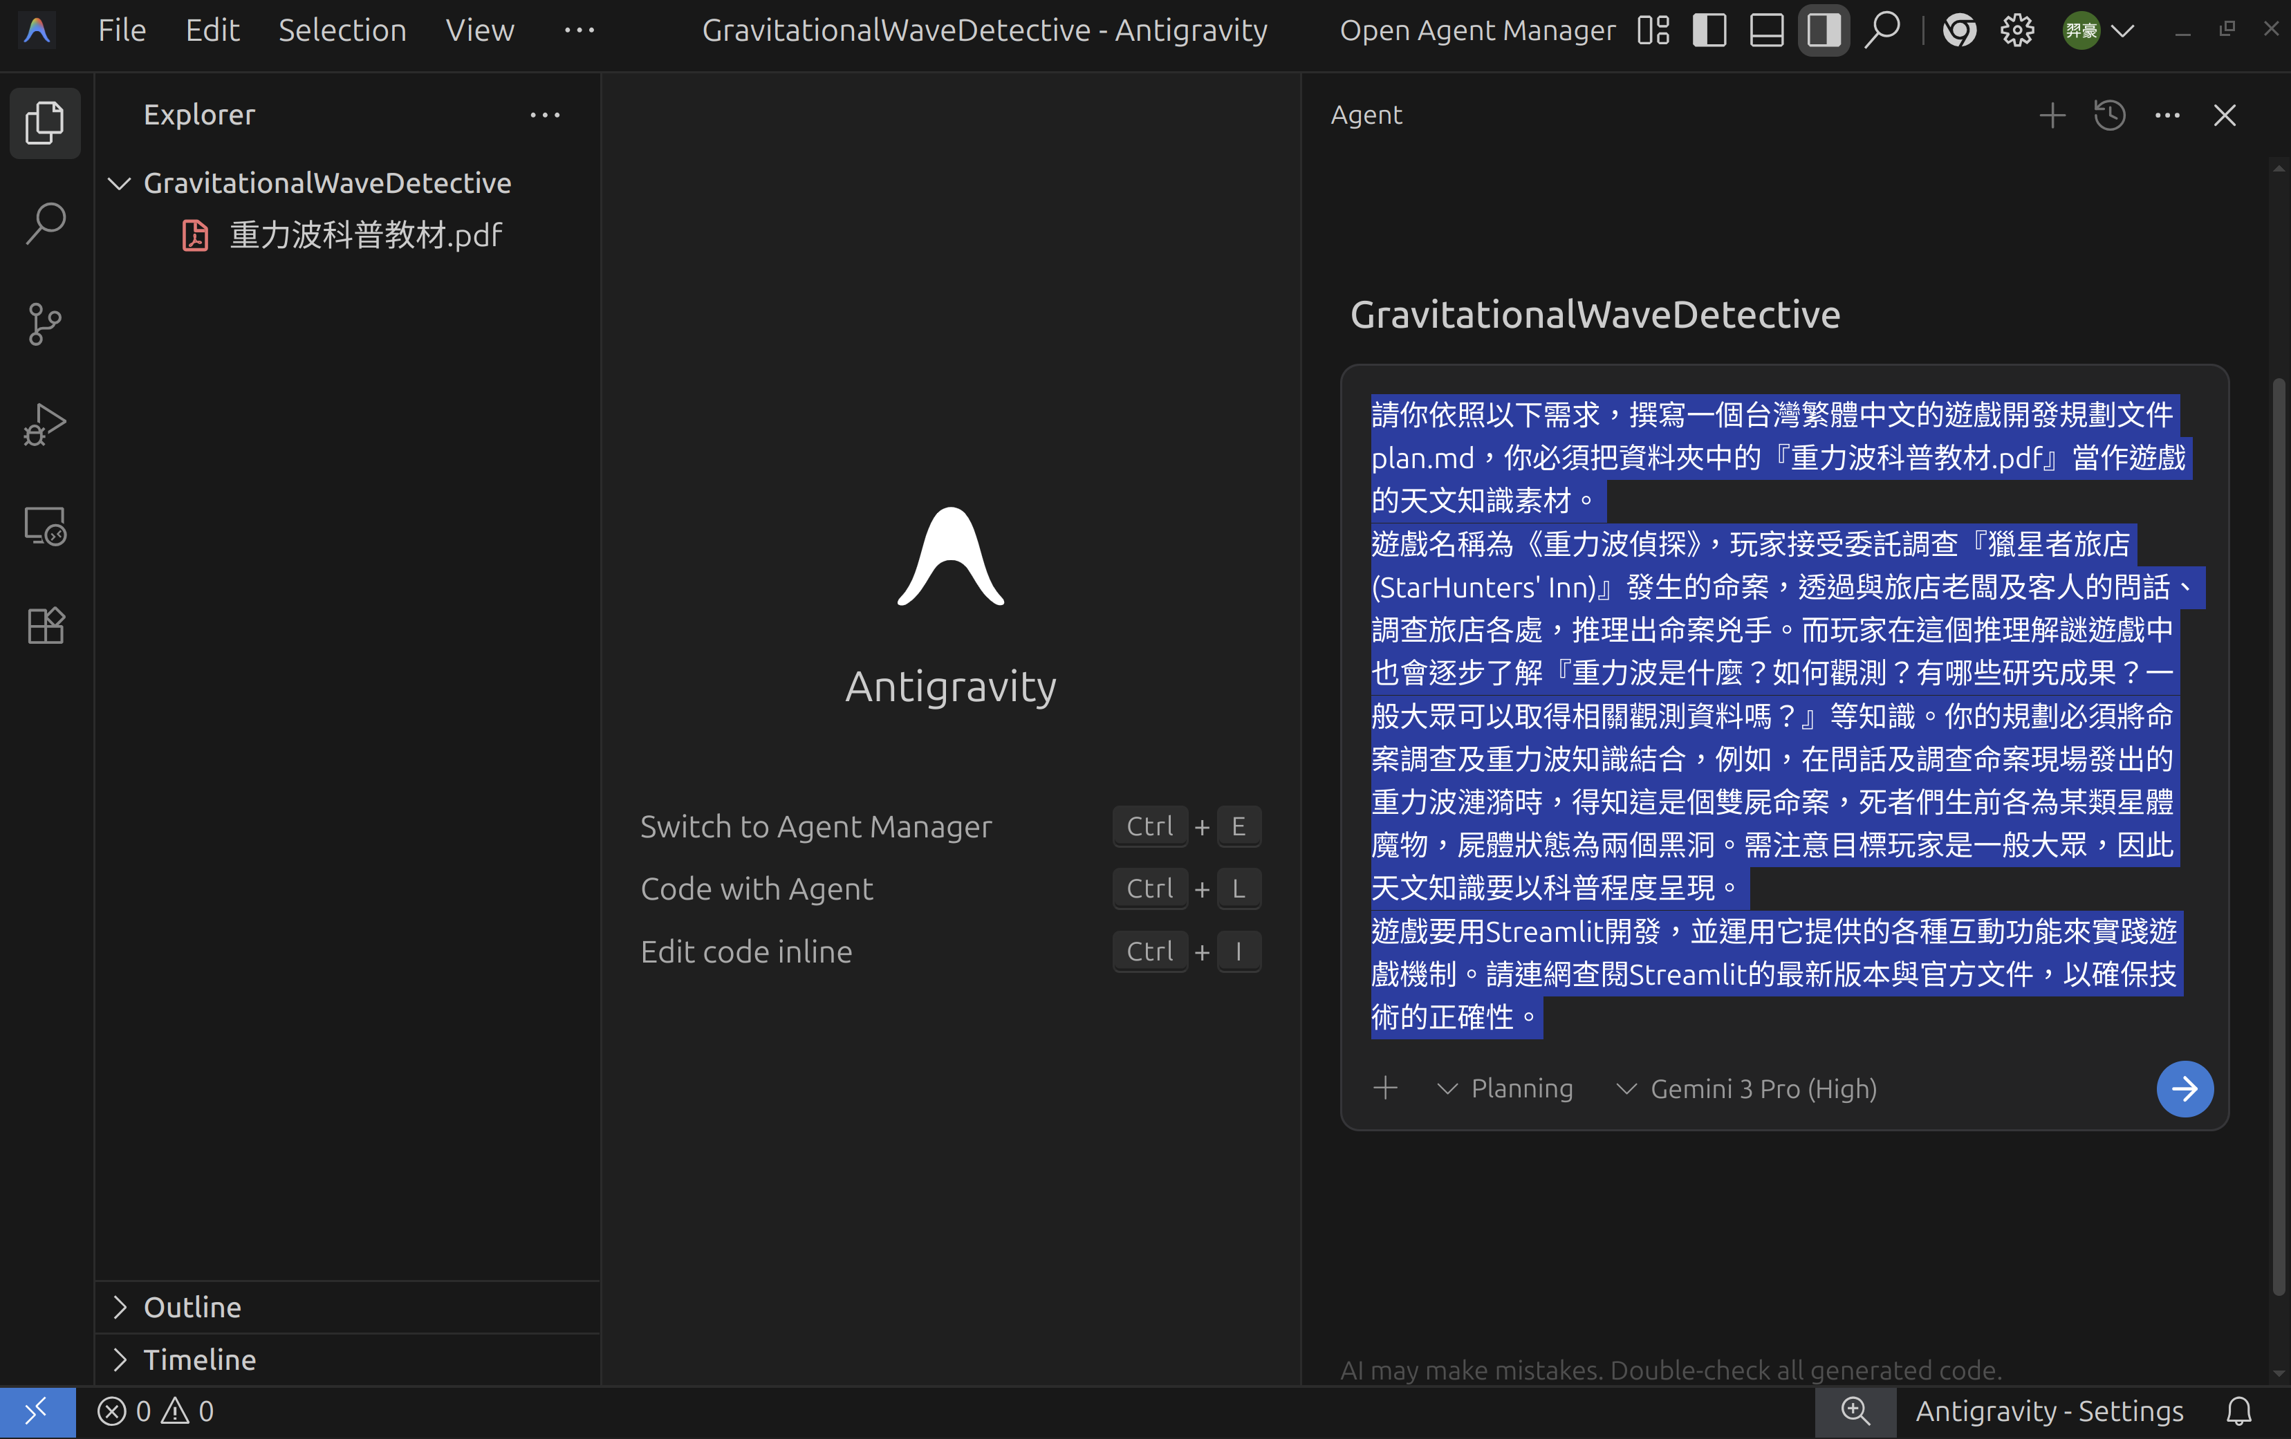Toggle the bottom panel visibility

click(x=1767, y=30)
